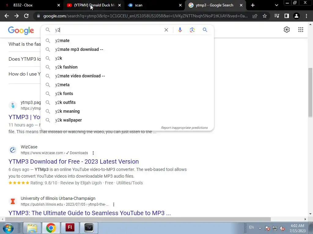The height and width of the screenshot is (234, 313).
Task: Open Adobe Flash from taskbar
Action: (70, 228)
